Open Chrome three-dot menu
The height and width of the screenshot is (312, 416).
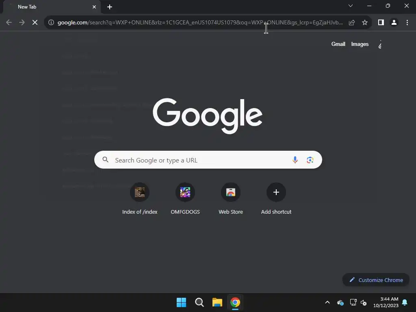click(x=407, y=23)
